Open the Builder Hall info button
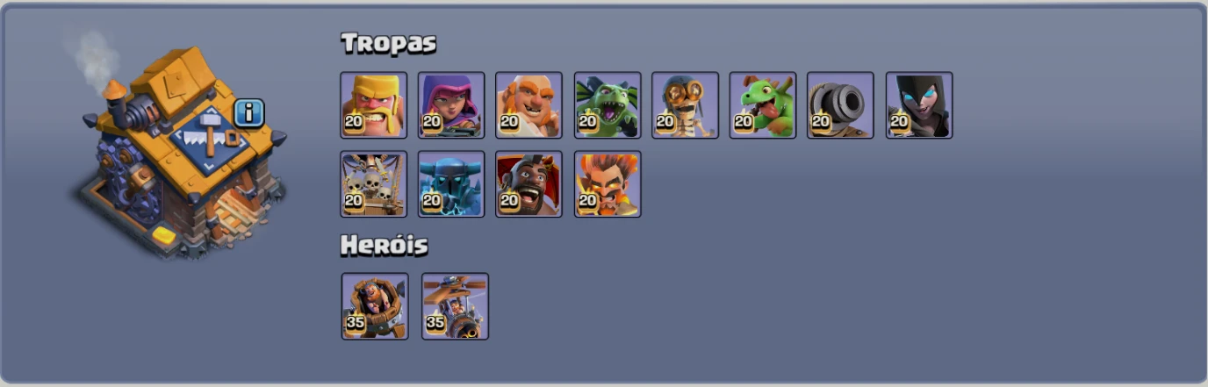1208x387 pixels. point(249,112)
